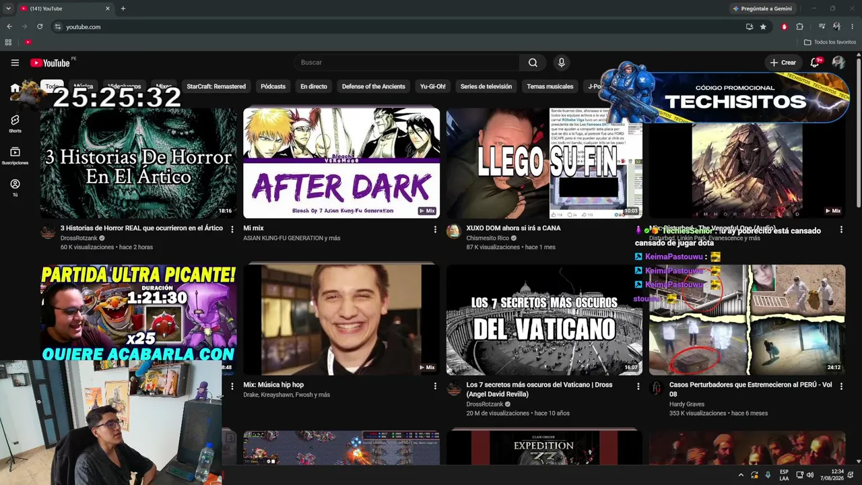Open the Tú section in sidebar

point(15,187)
